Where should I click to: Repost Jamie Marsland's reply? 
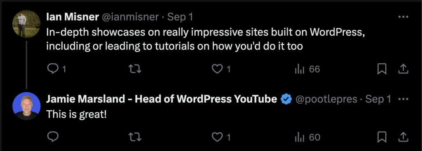(x=135, y=137)
